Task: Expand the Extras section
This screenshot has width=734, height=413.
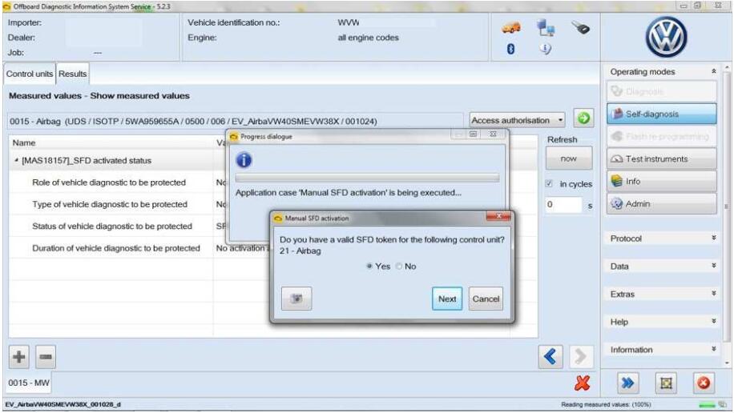Action: click(713, 294)
